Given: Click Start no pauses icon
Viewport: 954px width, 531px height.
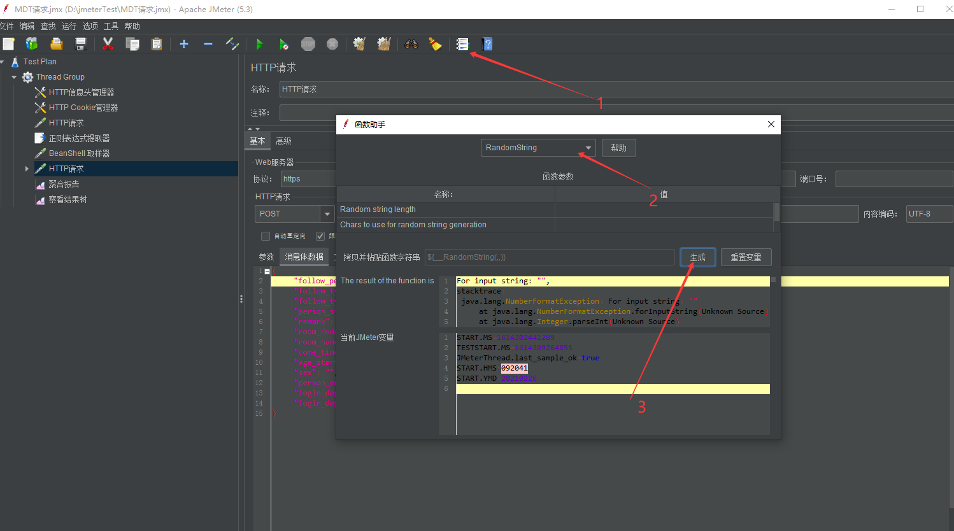Looking at the screenshot, I should click(283, 44).
